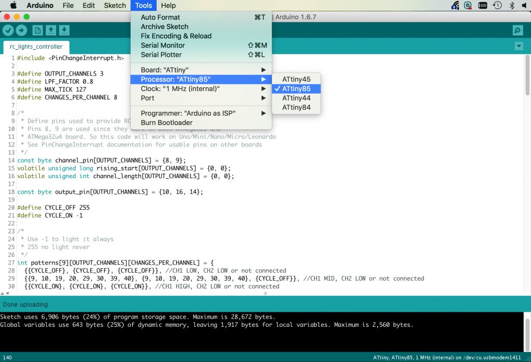Upload the sketch using the arrow icon
The width and height of the screenshot is (531, 362).
(x=21, y=30)
